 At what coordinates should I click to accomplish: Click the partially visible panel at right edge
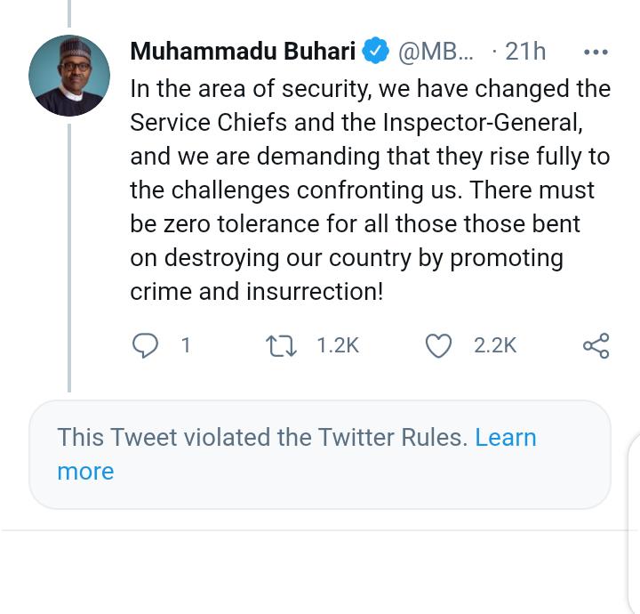tap(635, 525)
